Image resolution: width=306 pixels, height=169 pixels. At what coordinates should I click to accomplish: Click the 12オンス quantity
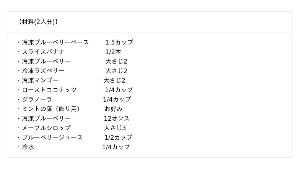coord(117,118)
